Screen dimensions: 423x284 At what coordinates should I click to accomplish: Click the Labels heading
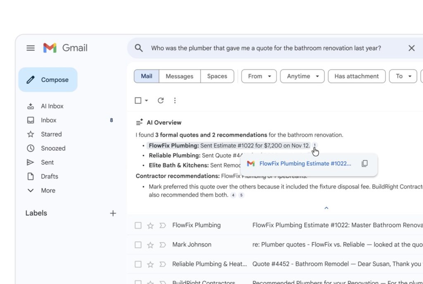(36, 213)
